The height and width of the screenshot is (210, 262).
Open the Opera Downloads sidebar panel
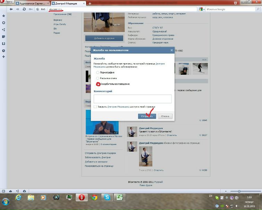click(x=3, y=44)
